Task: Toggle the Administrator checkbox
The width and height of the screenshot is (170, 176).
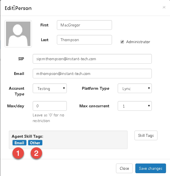Action: (122, 42)
